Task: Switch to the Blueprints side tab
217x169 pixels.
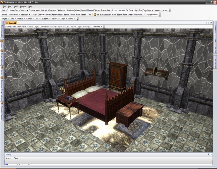Action: click(215, 30)
